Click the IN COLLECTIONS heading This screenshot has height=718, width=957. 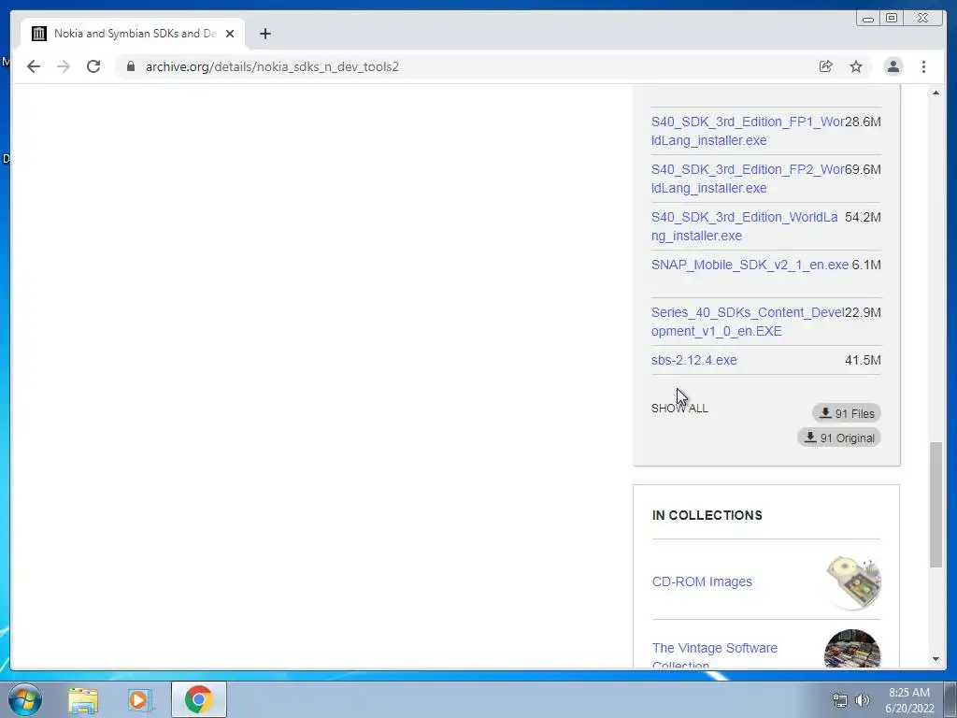[x=707, y=515]
